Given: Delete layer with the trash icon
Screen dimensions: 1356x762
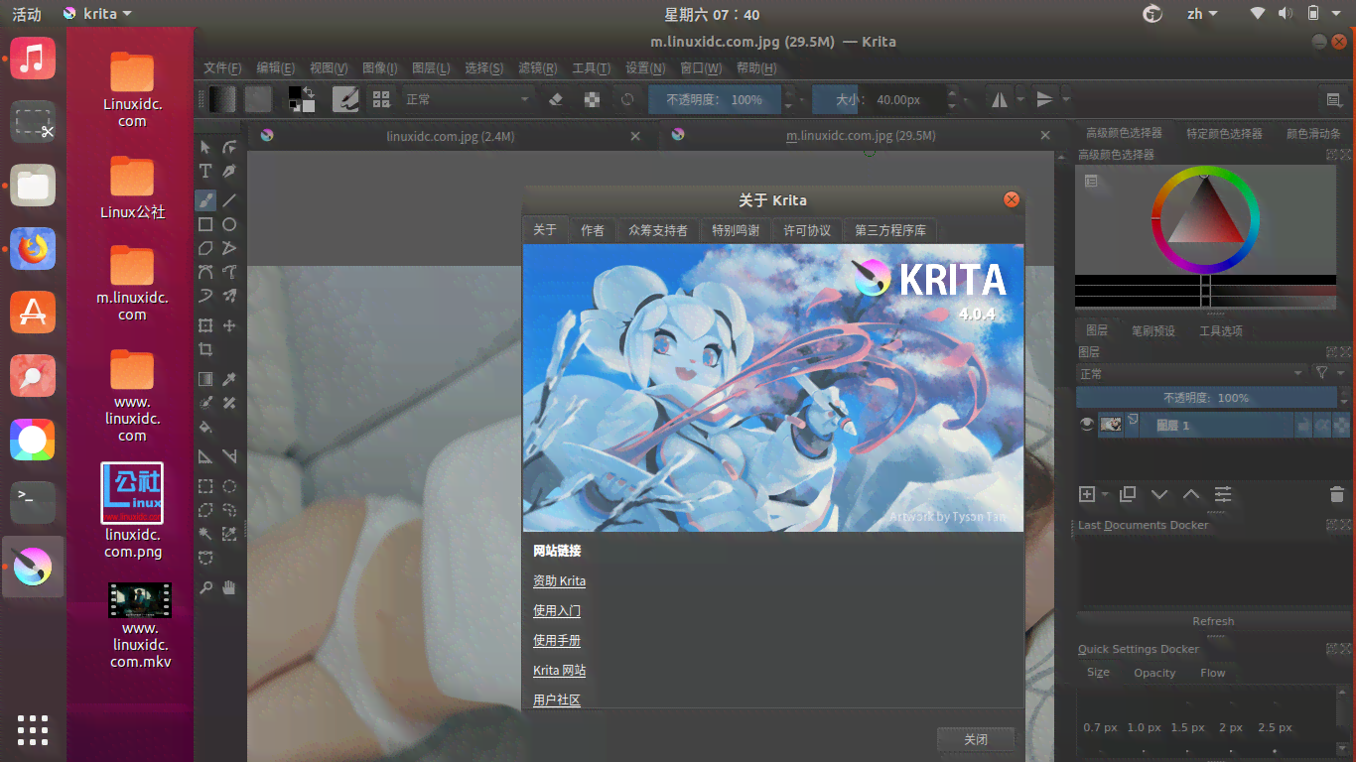Looking at the screenshot, I should (x=1336, y=494).
